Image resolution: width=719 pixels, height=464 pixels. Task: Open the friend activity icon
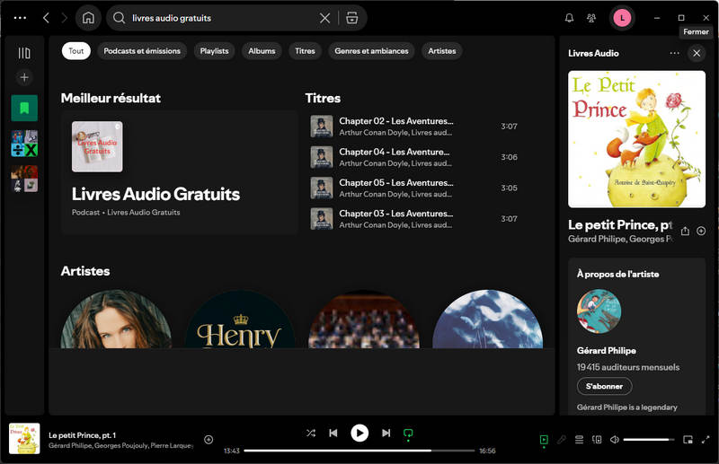pos(591,18)
